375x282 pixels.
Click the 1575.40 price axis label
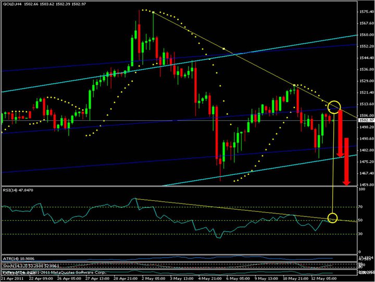[x=366, y=11]
